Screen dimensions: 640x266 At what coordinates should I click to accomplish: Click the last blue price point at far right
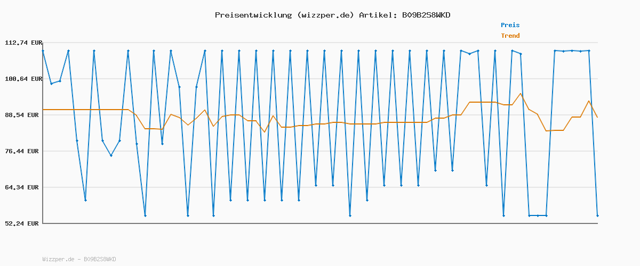[x=597, y=215]
